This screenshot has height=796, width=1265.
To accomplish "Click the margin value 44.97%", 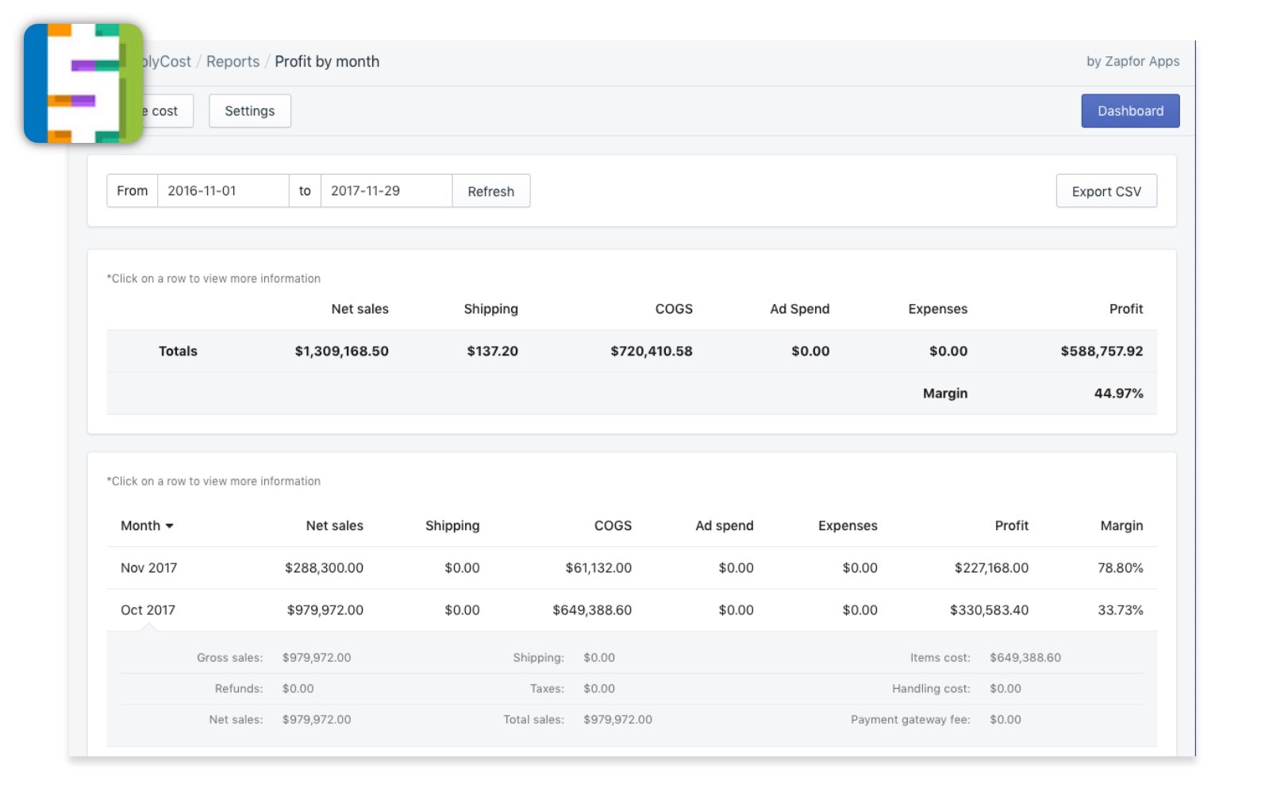I will (x=1118, y=394).
